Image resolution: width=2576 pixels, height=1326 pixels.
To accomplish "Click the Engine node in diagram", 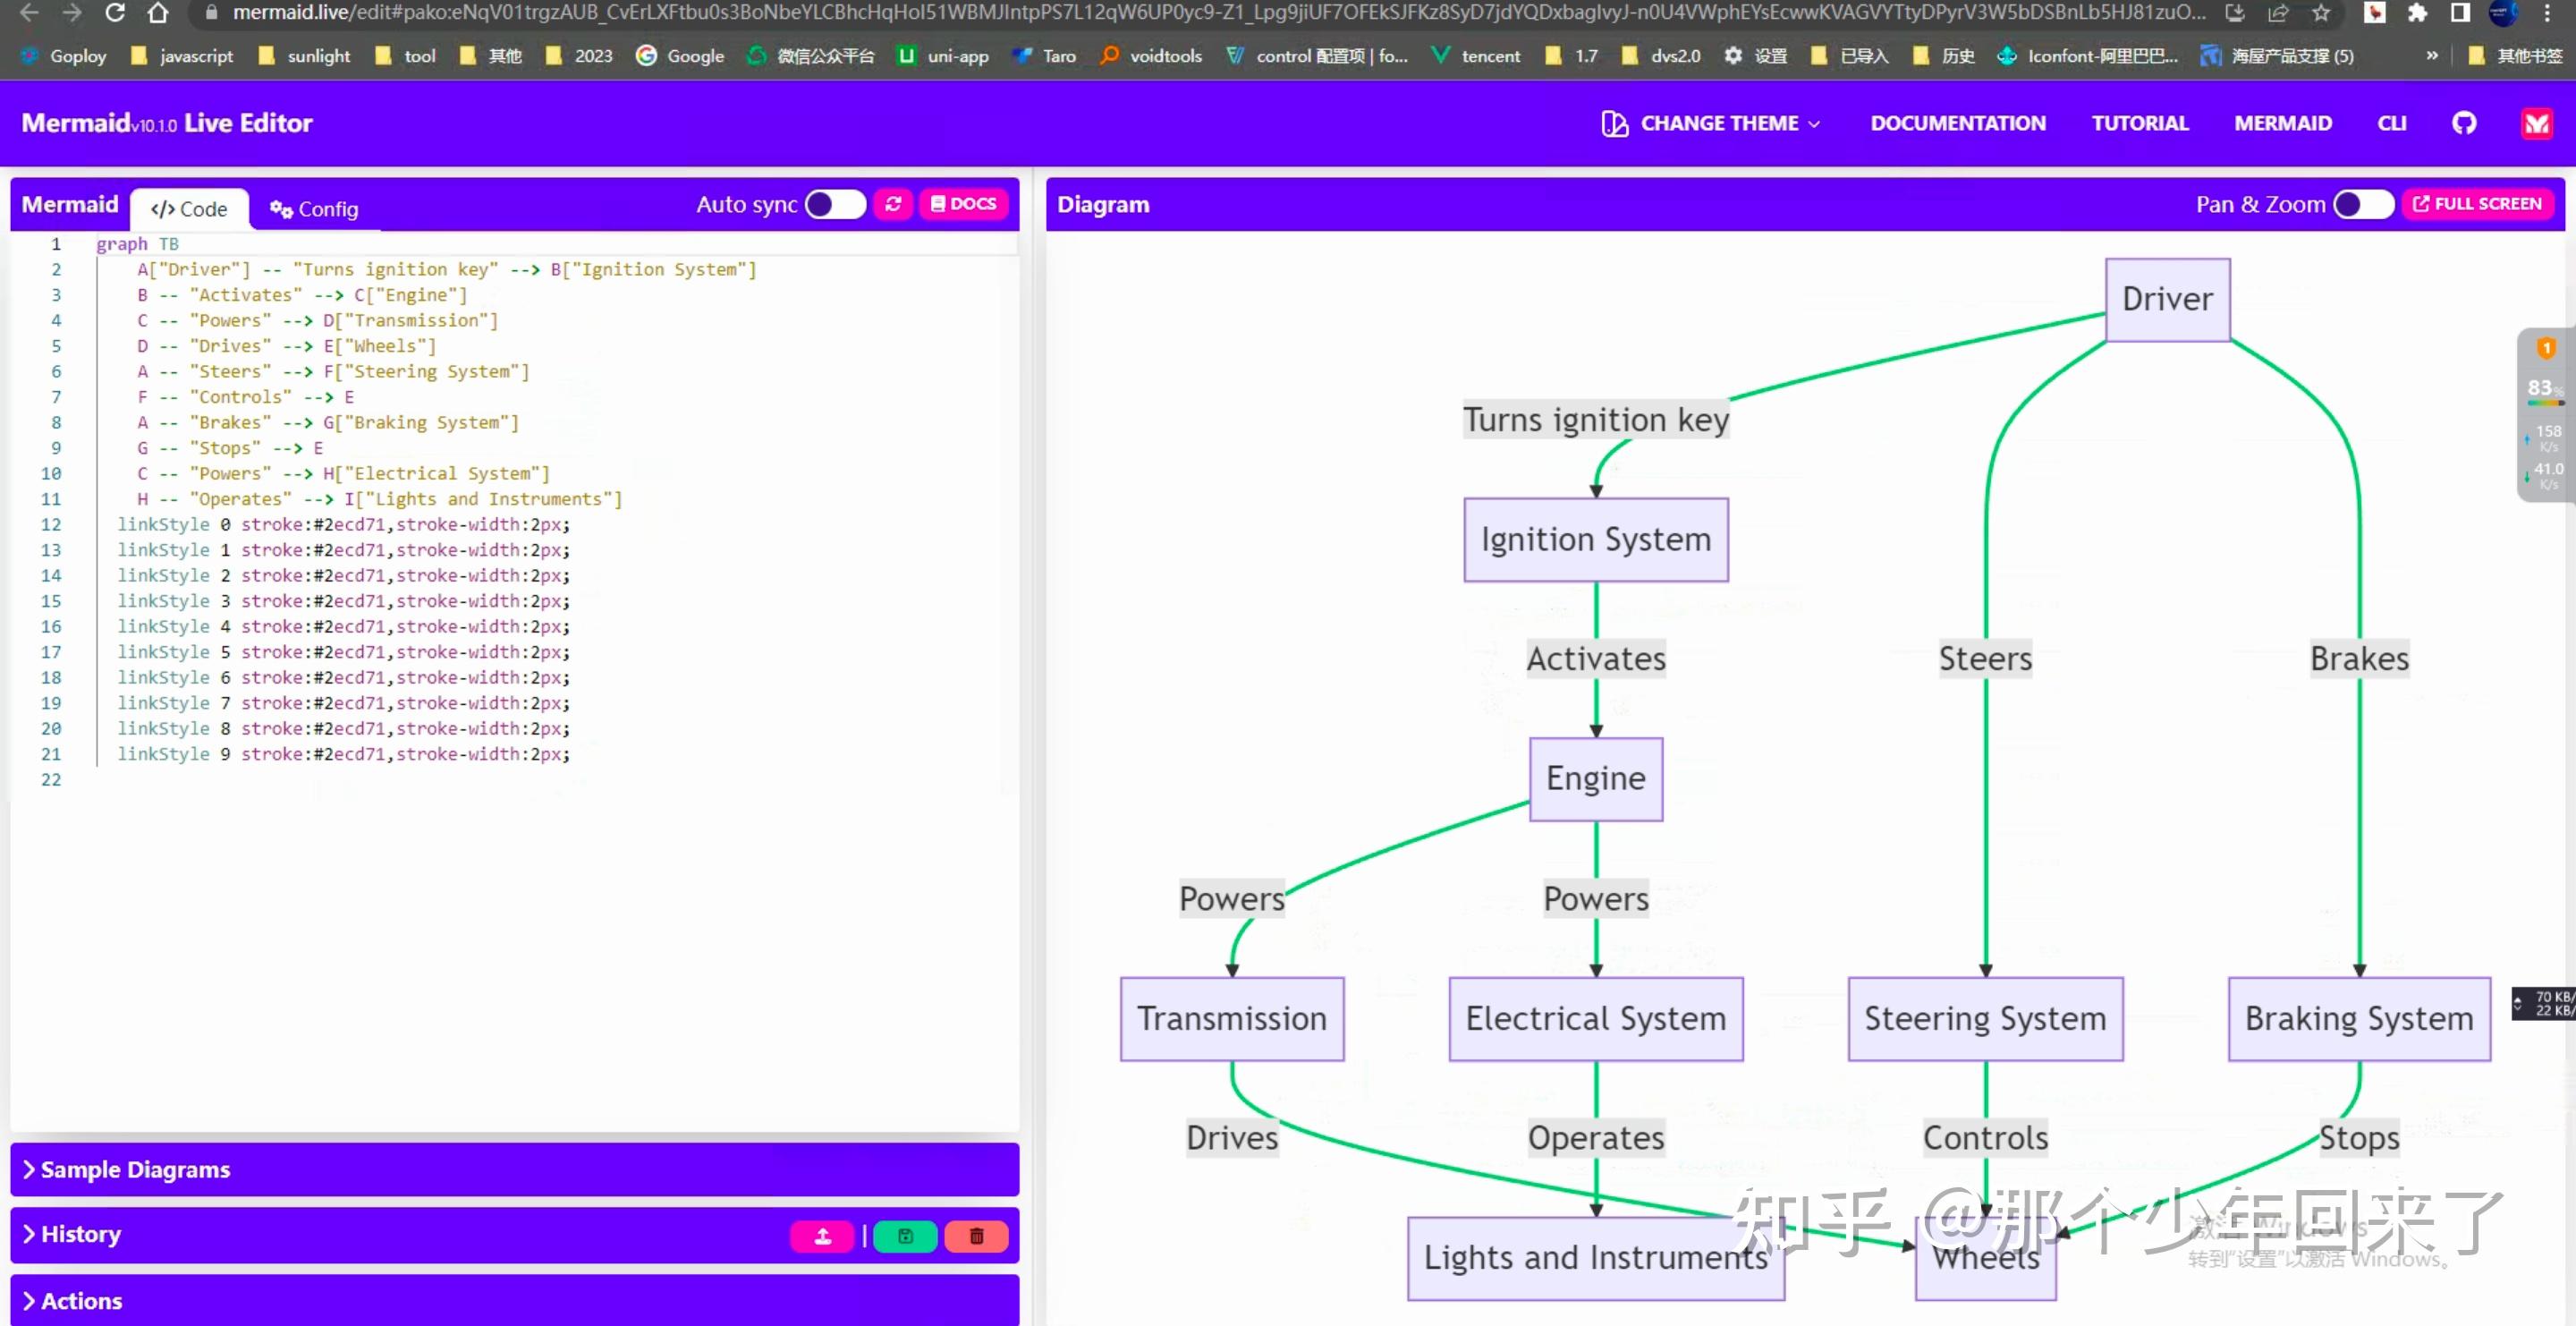I will (x=1595, y=778).
